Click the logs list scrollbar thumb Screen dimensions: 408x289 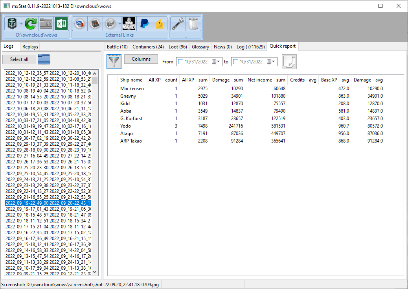[x=94, y=80]
